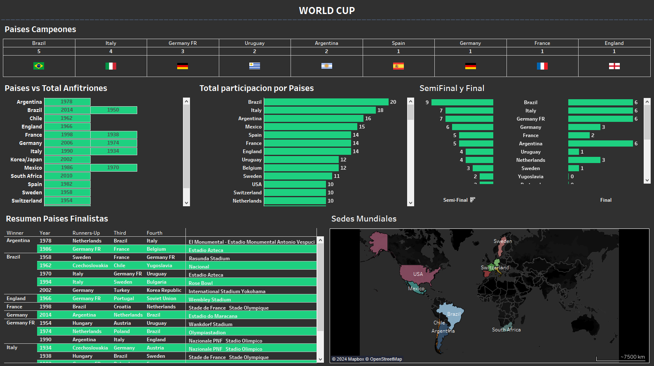Click the Italy flag icon
Image resolution: width=654 pixels, height=366 pixels.
[111, 66]
